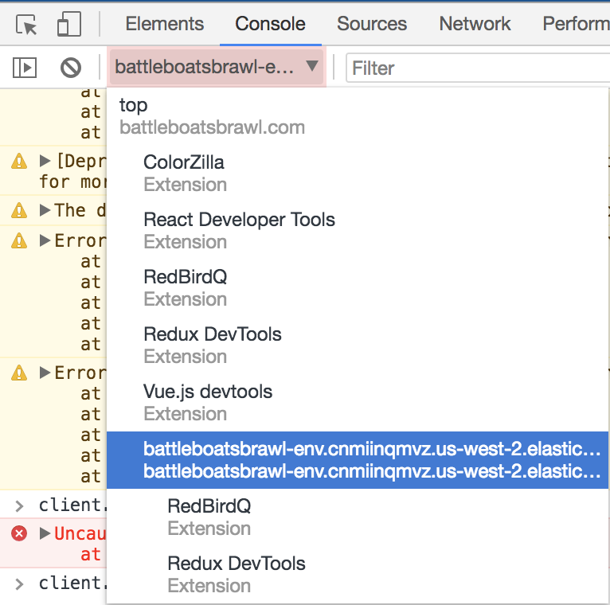
Task: Show the console sidebar icon
Action: click(25, 68)
